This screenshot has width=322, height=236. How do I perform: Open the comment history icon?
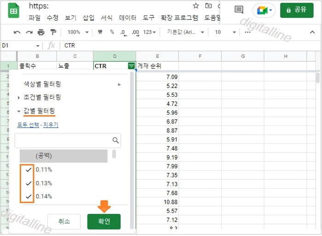pos(239,10)
